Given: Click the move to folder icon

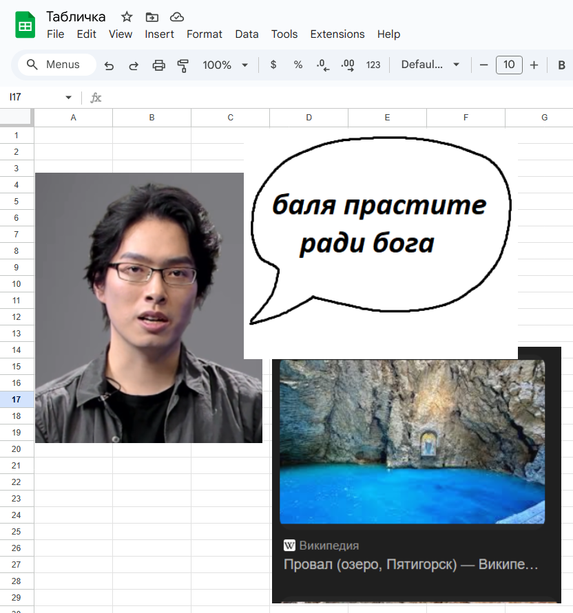Looking at the screenshot, I should (x=152, y=17).
